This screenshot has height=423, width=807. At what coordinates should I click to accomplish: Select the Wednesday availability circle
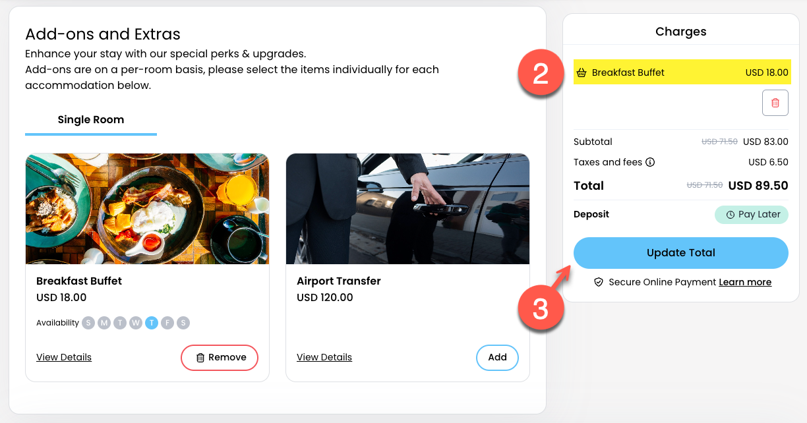[136, 323]
